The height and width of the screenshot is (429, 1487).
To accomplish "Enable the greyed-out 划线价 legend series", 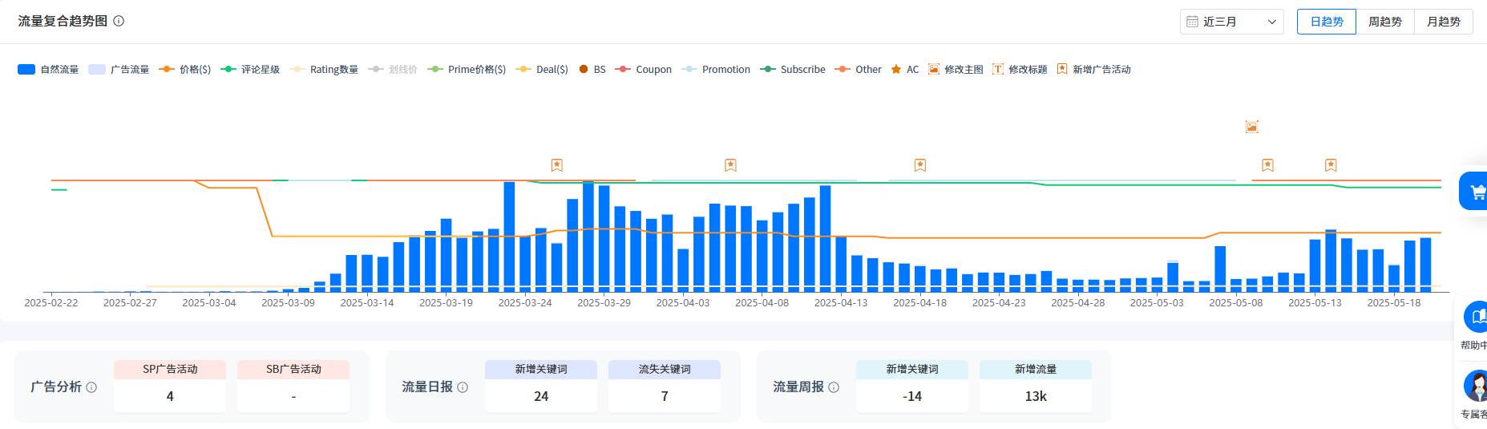I will tap(393, 70).
